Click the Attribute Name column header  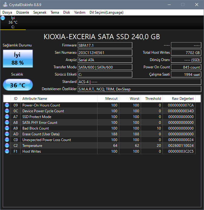point(59,99)
